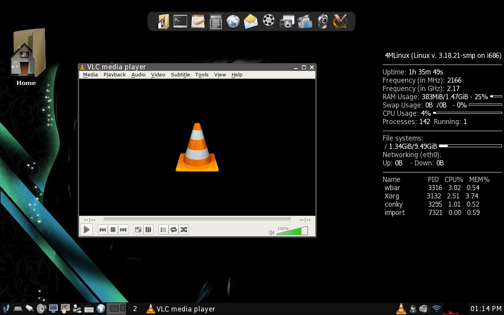
Task: Open the Media menu
Action: pos(90,74)
